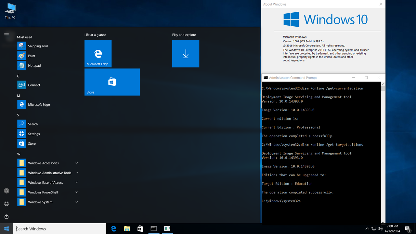Screen dimensions: 416x234
Task: Open Settings gear in Start sidebar
Action: point(6,204)
